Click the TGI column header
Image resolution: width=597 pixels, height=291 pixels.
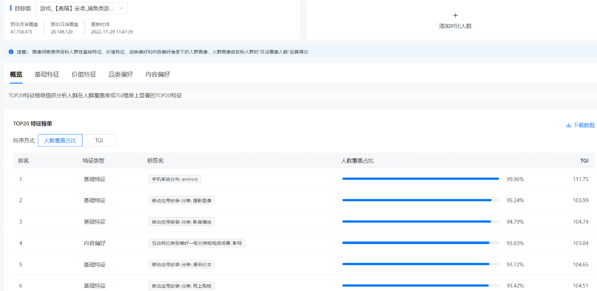pos(584,161)
